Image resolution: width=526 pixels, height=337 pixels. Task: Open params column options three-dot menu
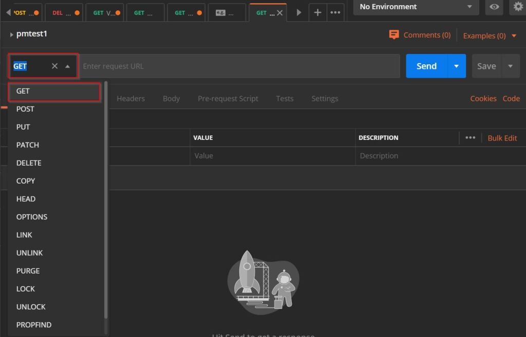pyautogui.click(x=470, y=138)
